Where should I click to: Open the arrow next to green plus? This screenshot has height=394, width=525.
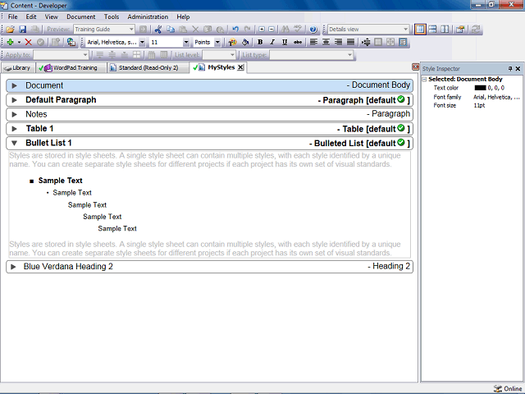[19, 42]
